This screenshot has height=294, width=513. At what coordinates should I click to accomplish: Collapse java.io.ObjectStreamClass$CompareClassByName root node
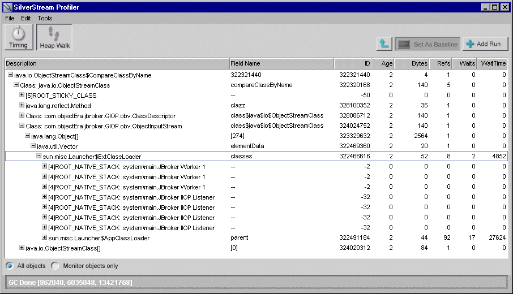10,75
